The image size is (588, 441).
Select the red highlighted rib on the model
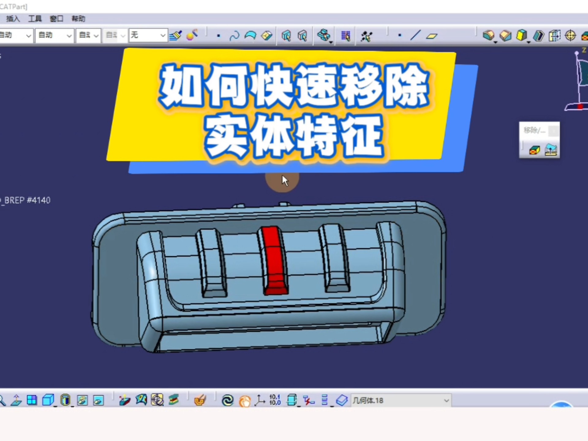(x=275, y=261)
